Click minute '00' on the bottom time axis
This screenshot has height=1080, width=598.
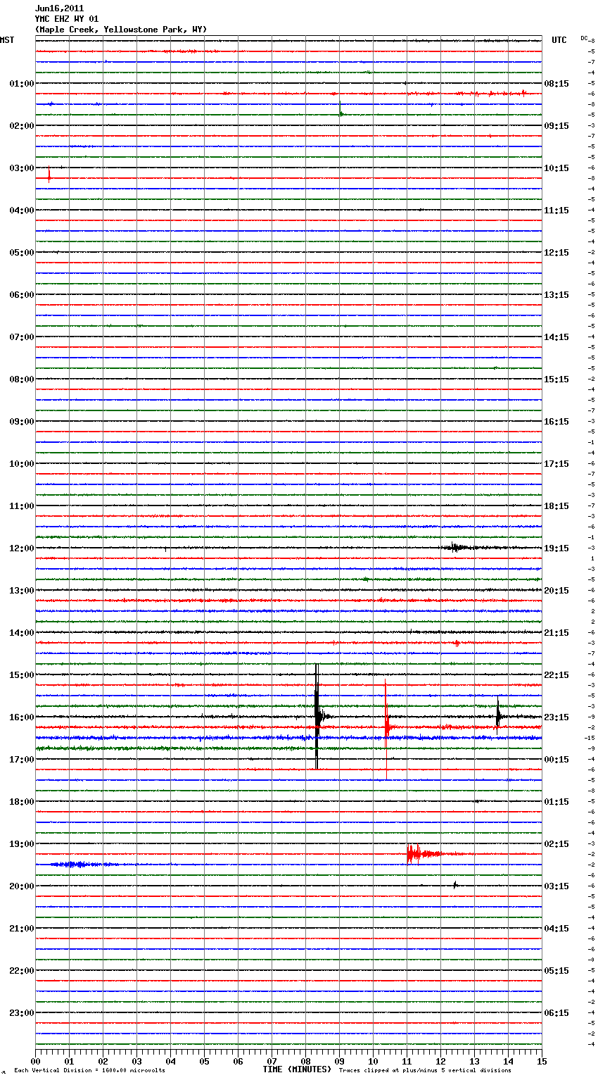(35, 1061)
